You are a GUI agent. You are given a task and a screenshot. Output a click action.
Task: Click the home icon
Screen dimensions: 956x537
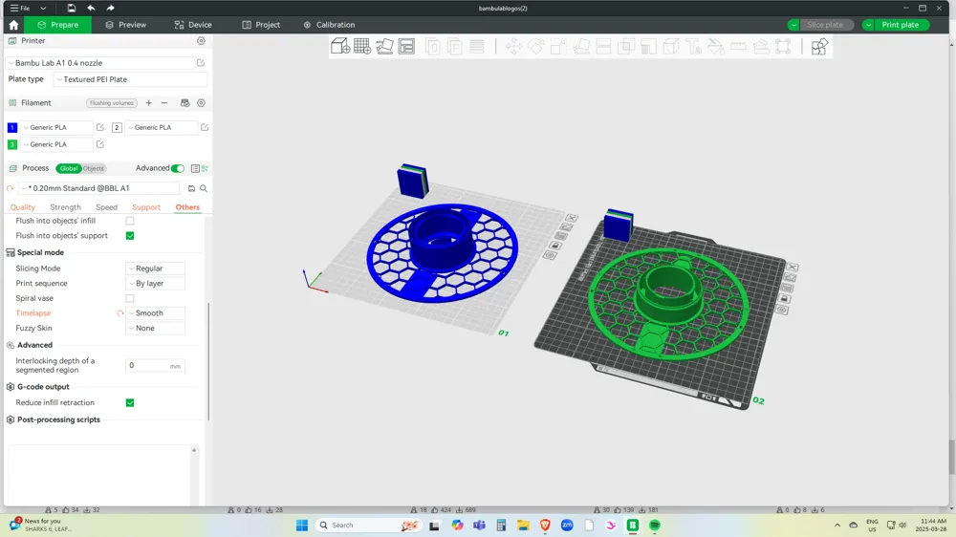click(x=13, y=25)
